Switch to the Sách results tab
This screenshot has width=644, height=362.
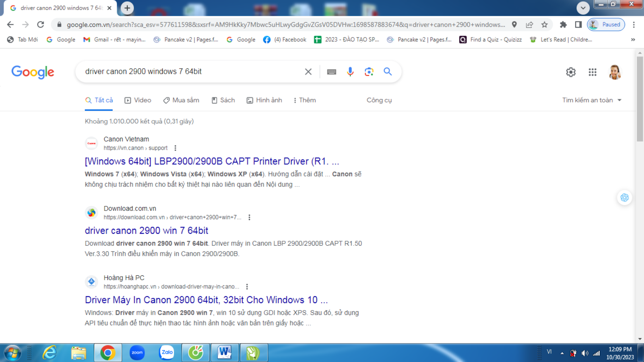point(223,100)
